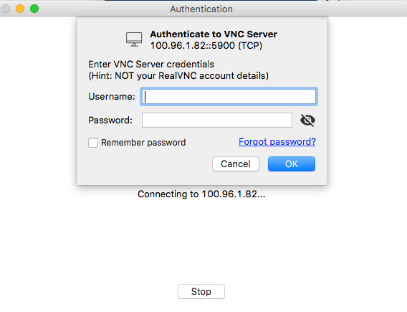407x312 pixels.
Task: Click the "Connecting to 100.96.1.82..." status text
Action: coord(201,194)
